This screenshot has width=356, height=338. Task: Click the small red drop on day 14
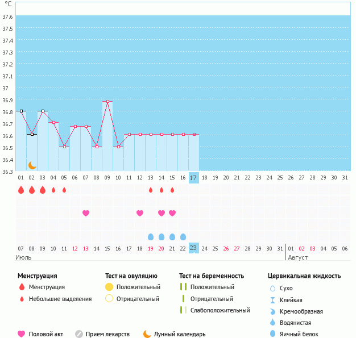162,190
